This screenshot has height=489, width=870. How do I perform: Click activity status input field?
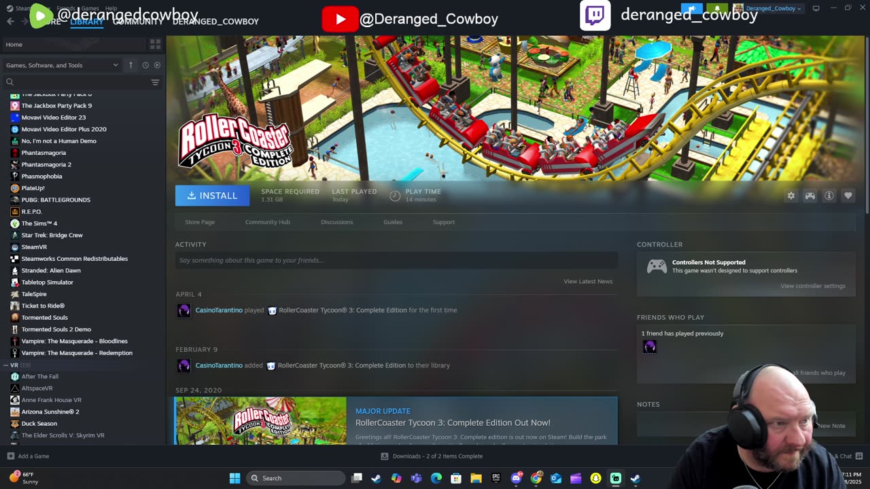pos(396,260)
